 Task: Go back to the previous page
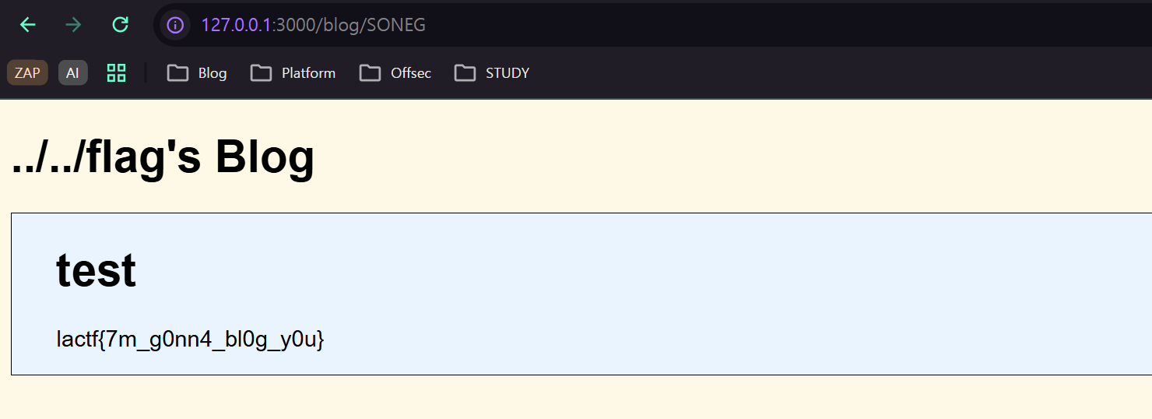coord(27,25)
